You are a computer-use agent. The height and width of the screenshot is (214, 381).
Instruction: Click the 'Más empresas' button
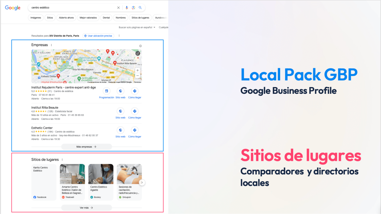click(86, 147)
